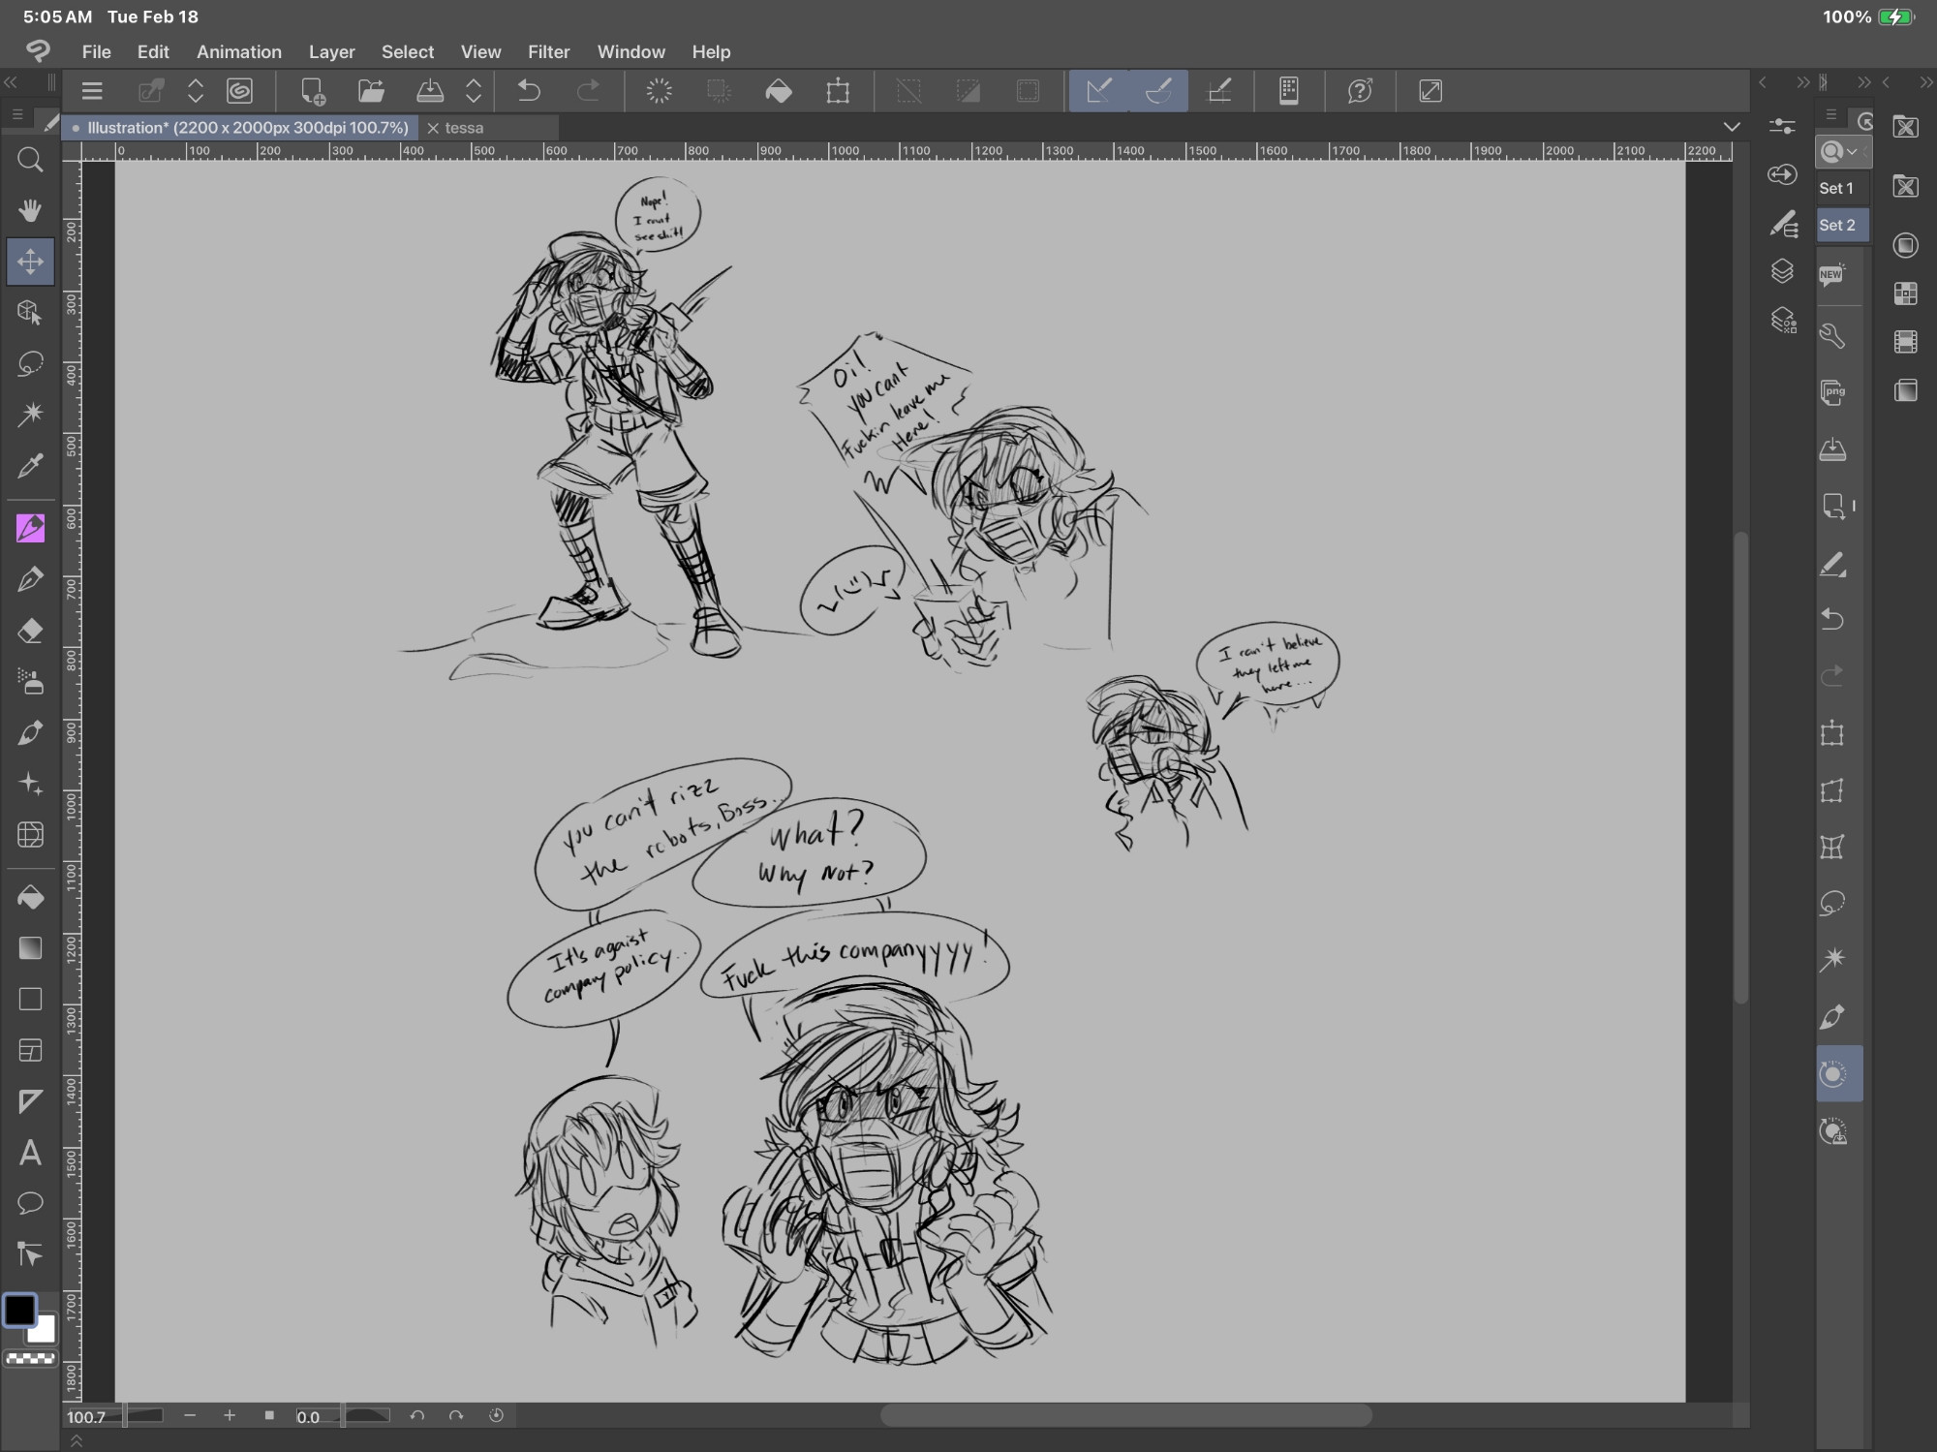Select the Text tool
The image size is (1937, 1452).
[30, 1153]
